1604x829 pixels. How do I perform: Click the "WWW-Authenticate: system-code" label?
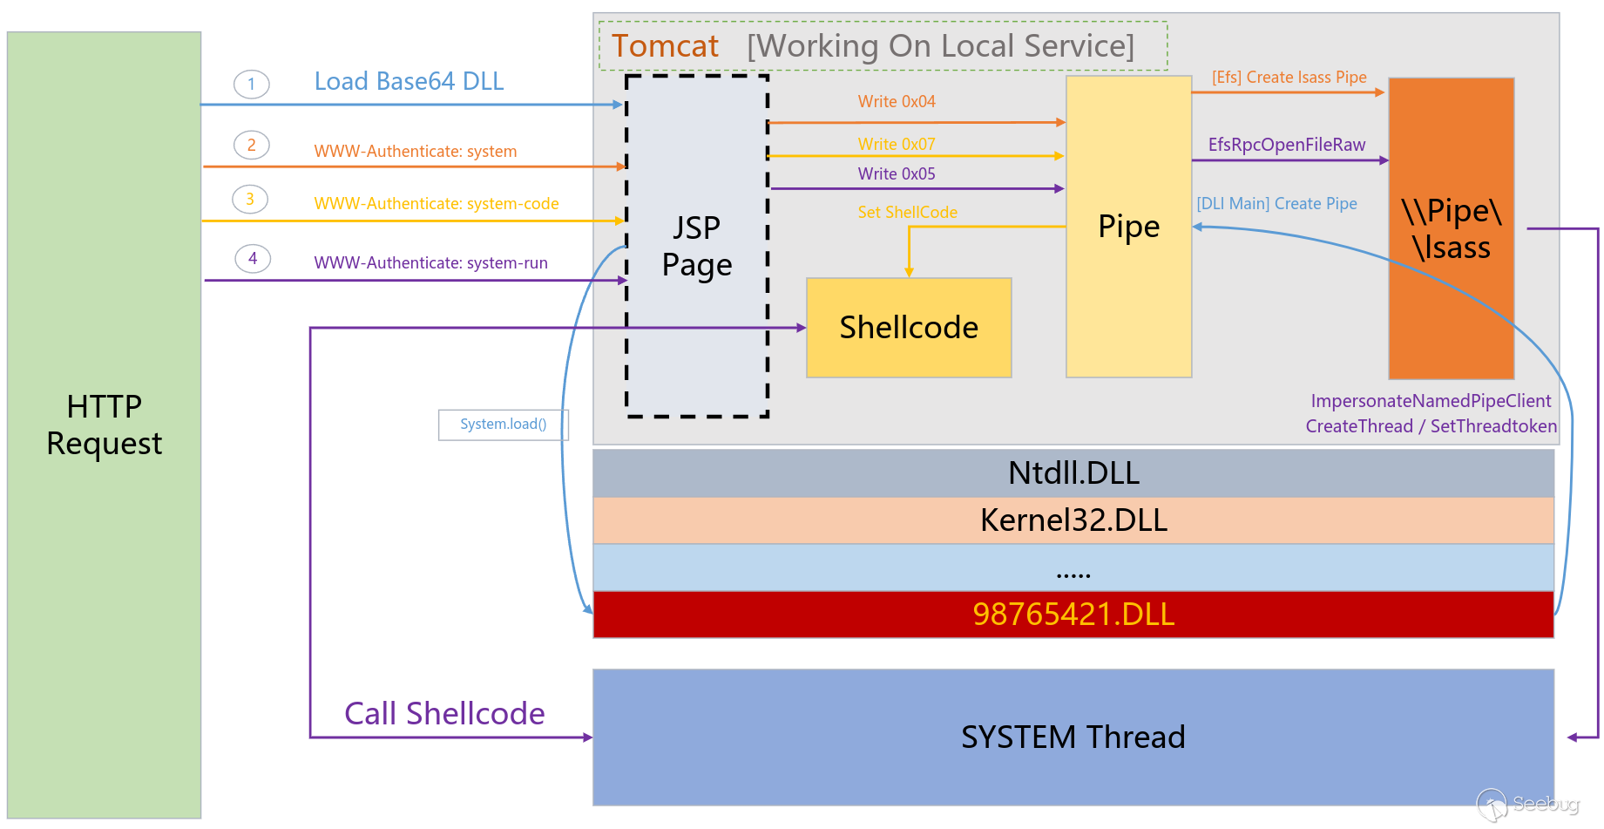coord(437,203)
